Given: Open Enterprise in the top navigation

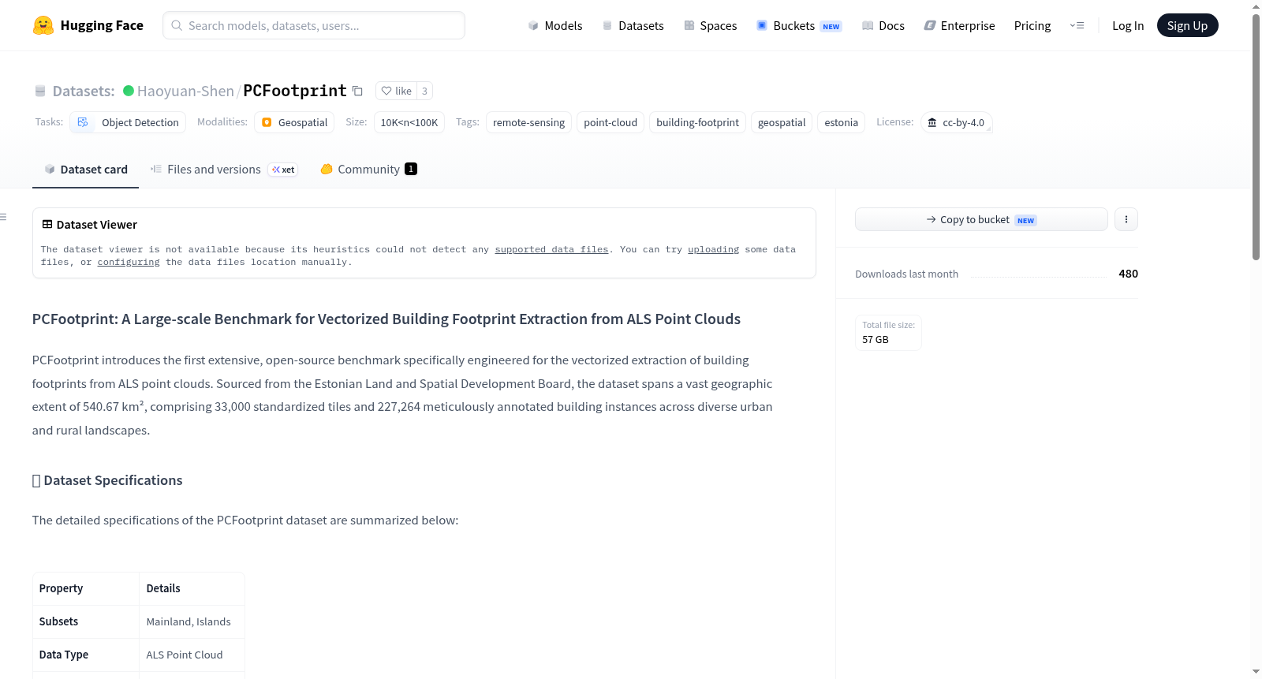Looking at the screenshot, I should click(959, 25).
